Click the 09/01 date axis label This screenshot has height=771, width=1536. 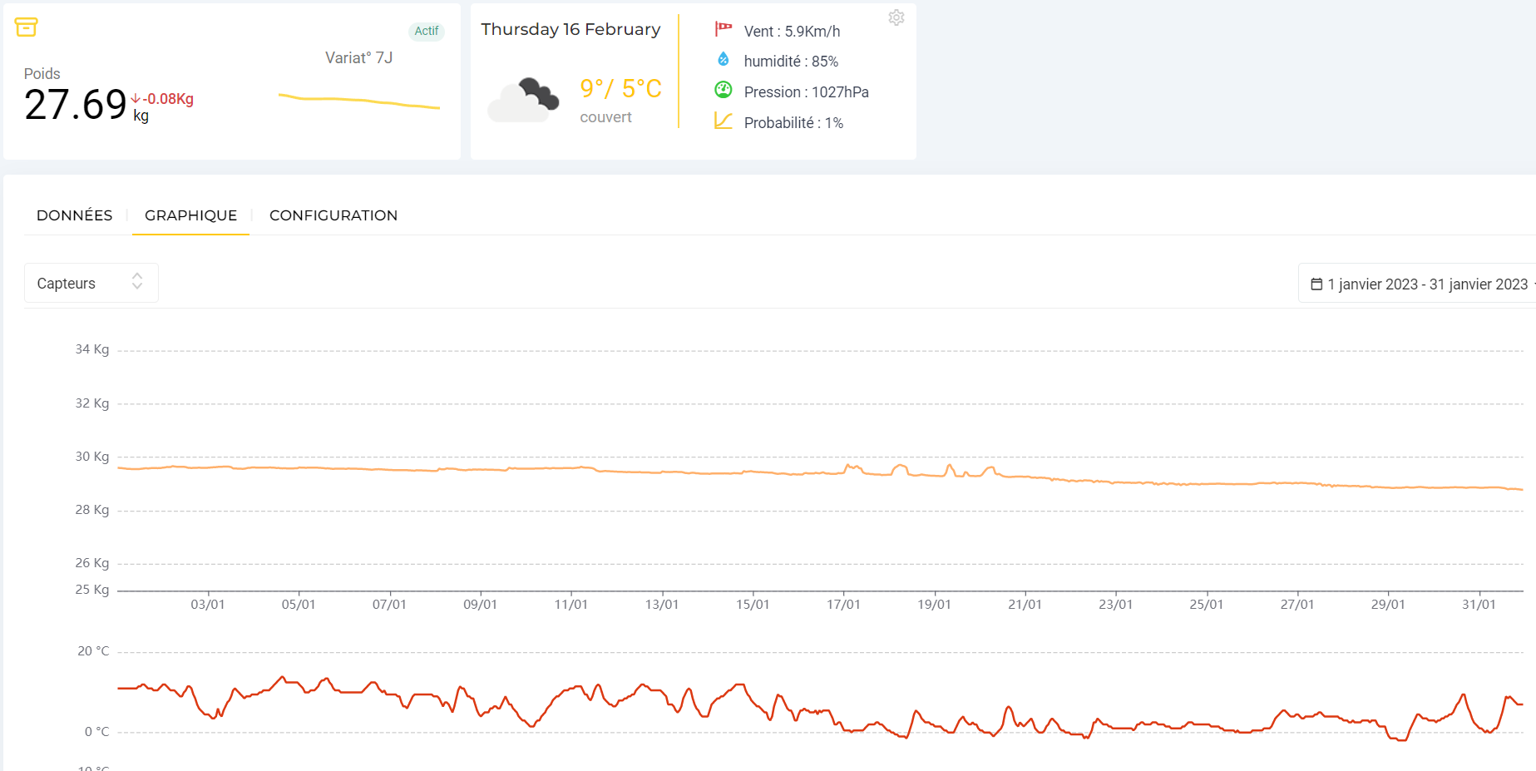pos(480,605)
